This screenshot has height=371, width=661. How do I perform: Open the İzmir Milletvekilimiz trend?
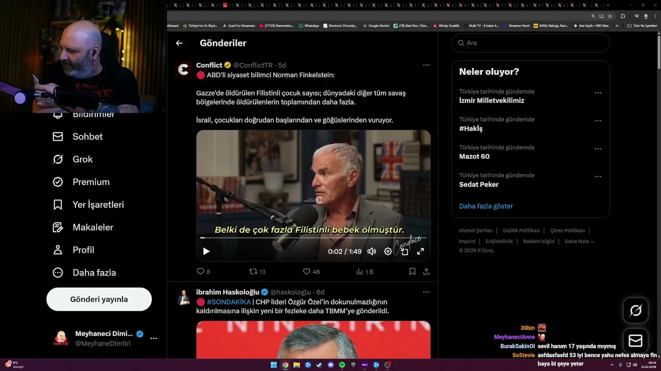coord(492,100)
